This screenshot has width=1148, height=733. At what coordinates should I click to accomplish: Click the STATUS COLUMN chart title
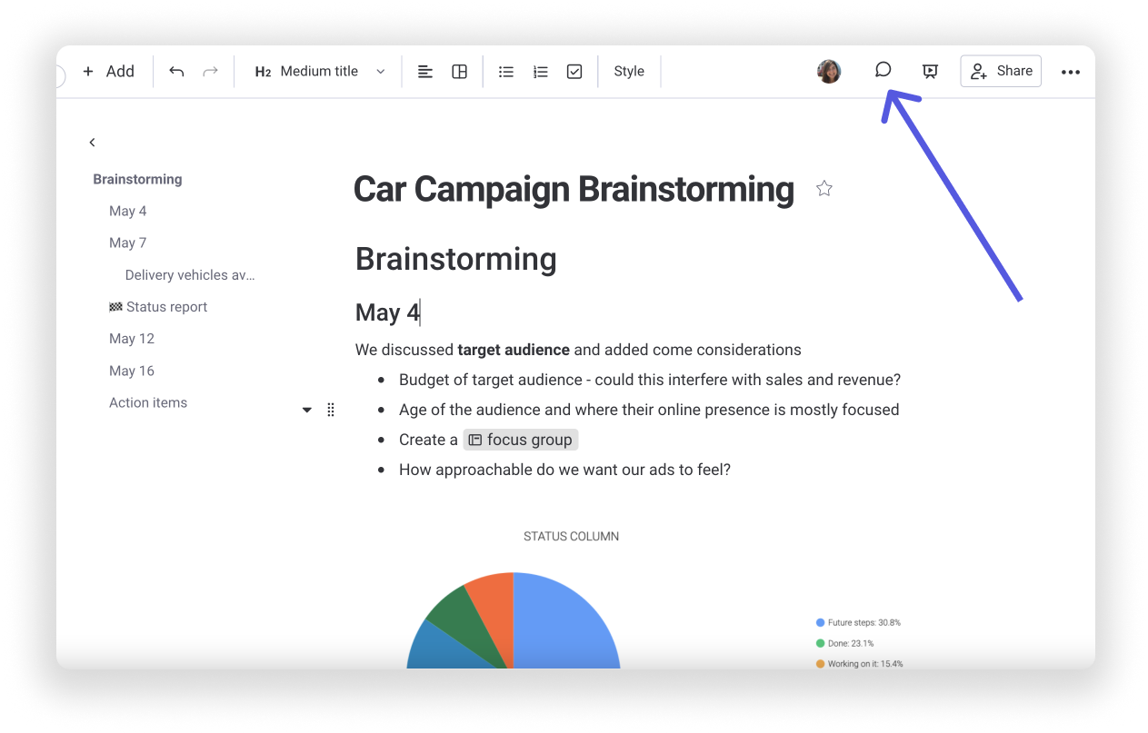pos(571,537)
